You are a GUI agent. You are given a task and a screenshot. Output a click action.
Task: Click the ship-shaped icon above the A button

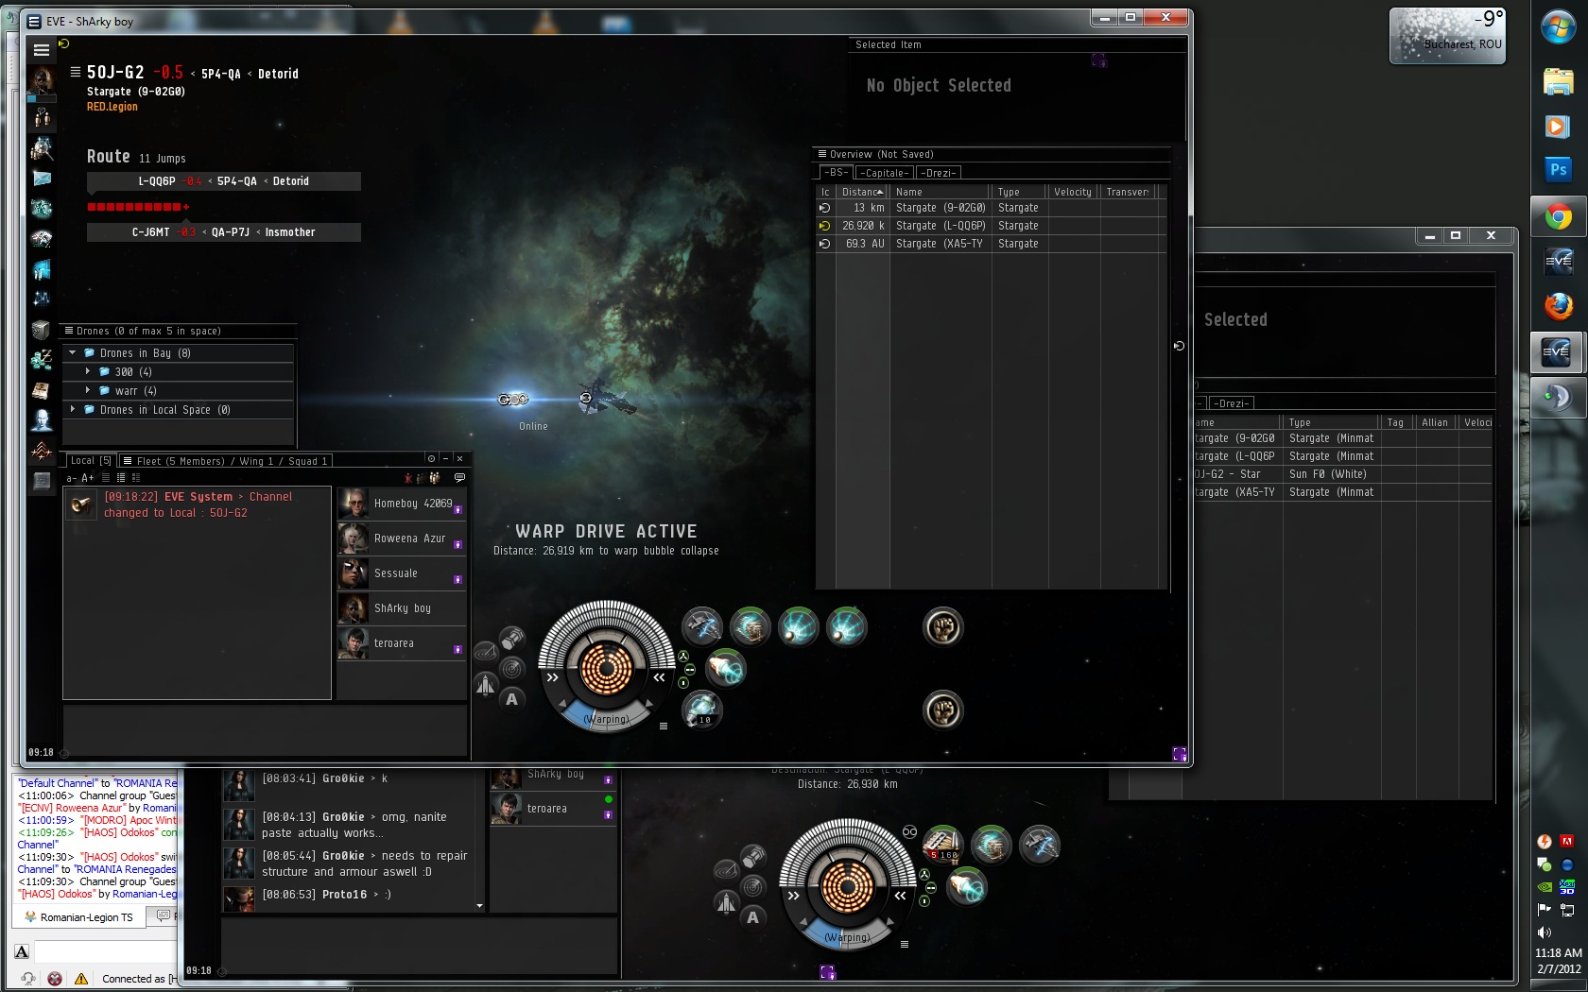pyautogui.click(x=485, y=684)
